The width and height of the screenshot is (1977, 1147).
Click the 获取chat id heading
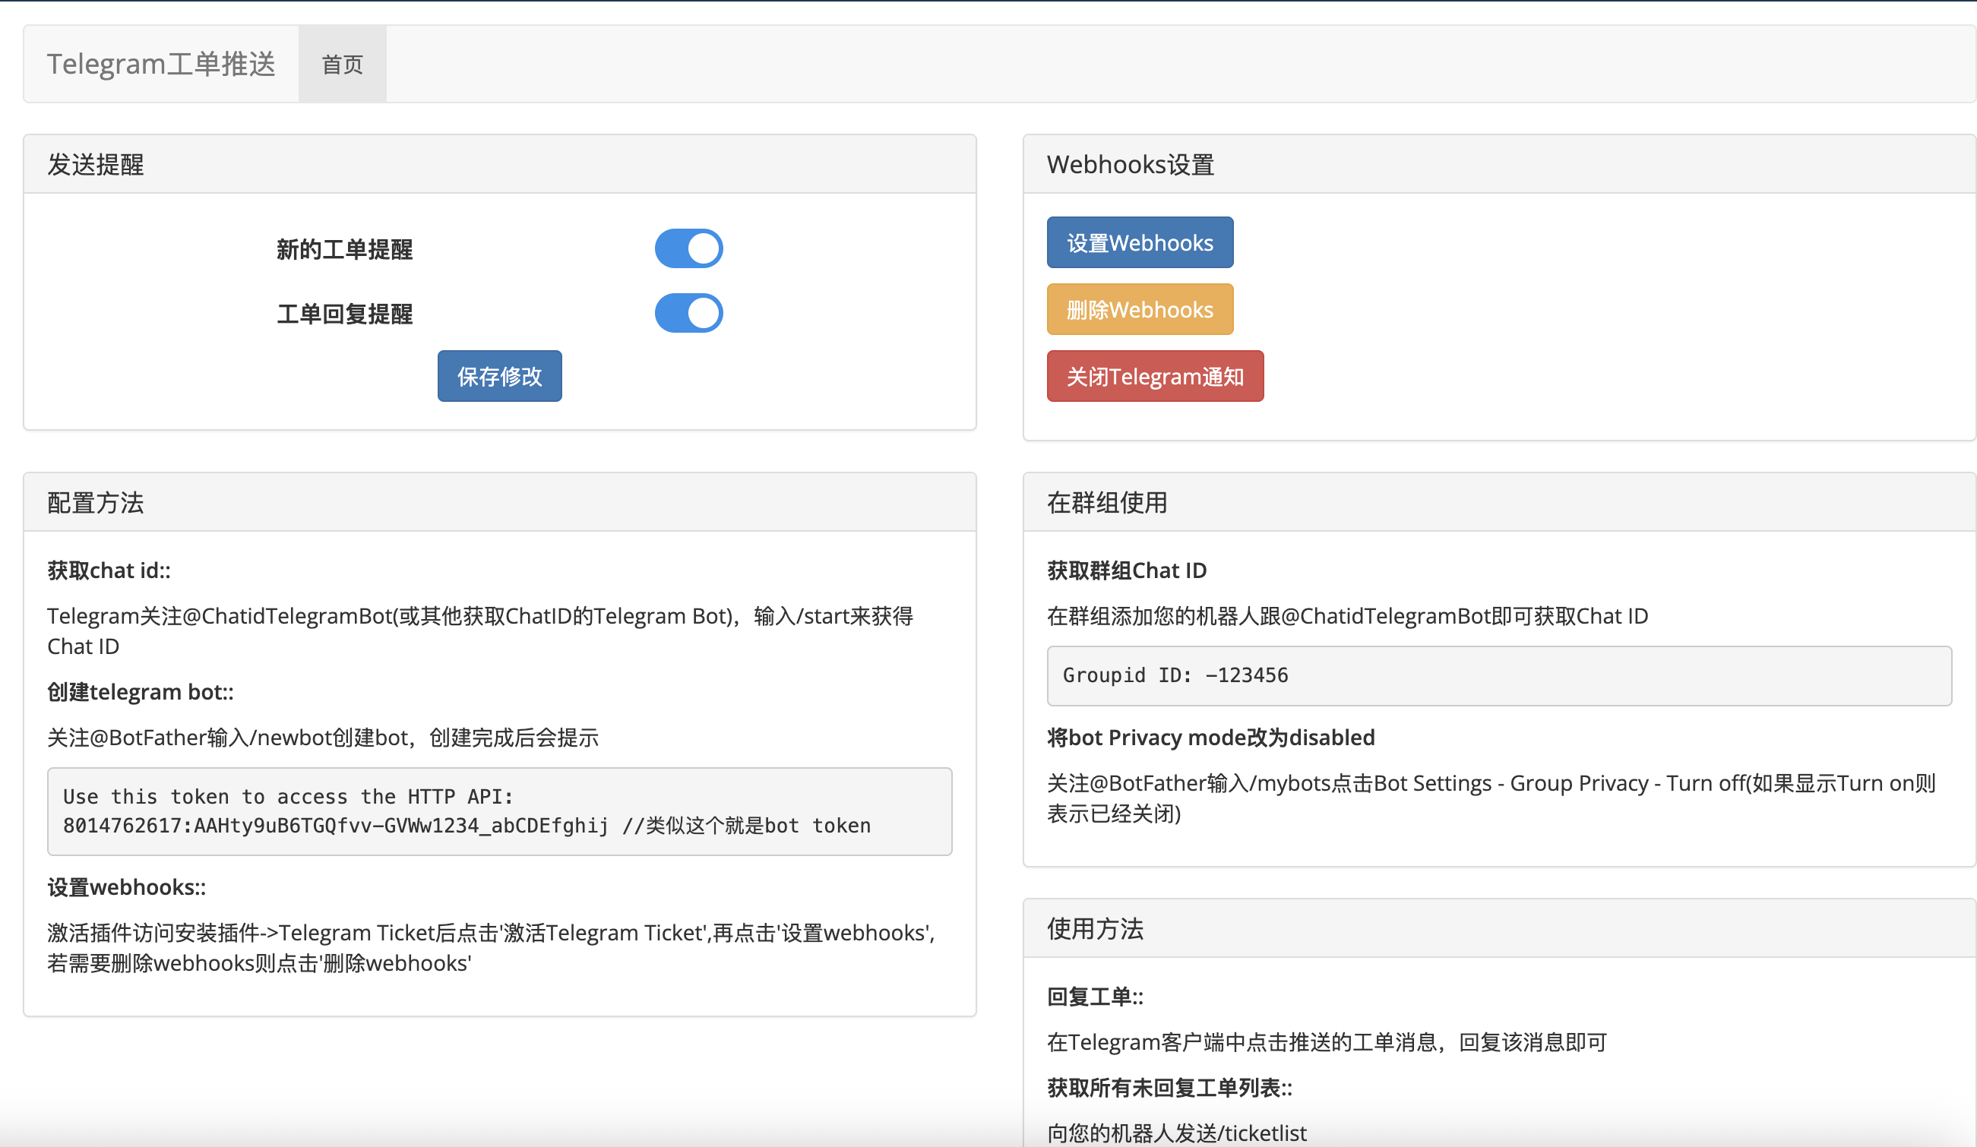tap(108, 570)
